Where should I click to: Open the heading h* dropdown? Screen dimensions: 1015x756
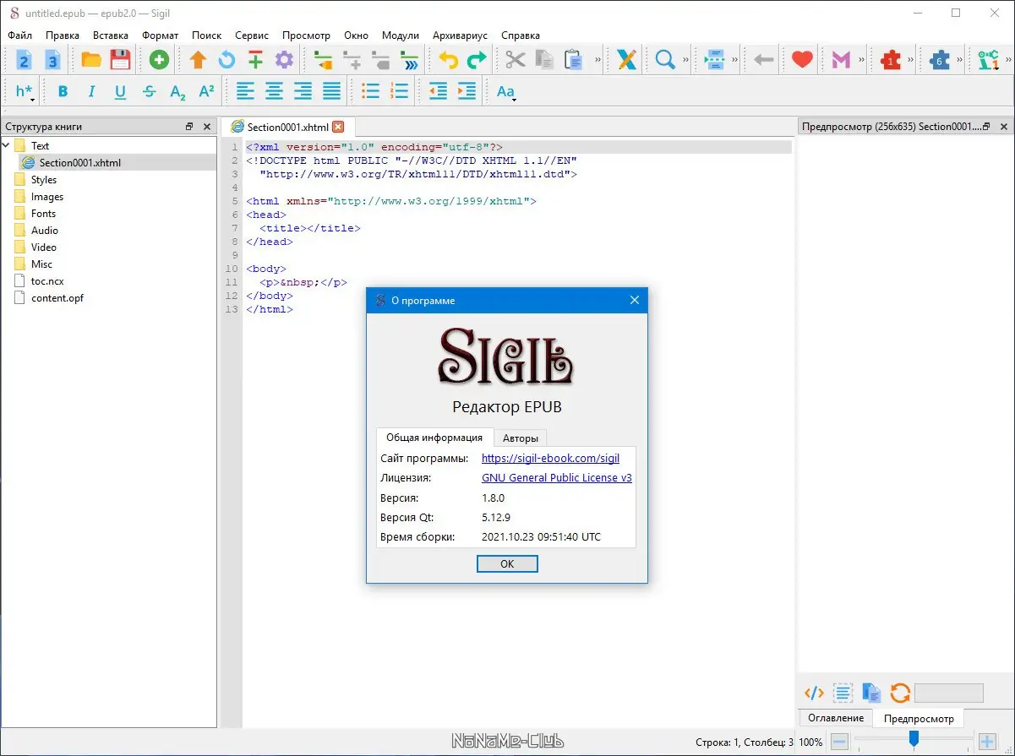[x=25, y=91]
